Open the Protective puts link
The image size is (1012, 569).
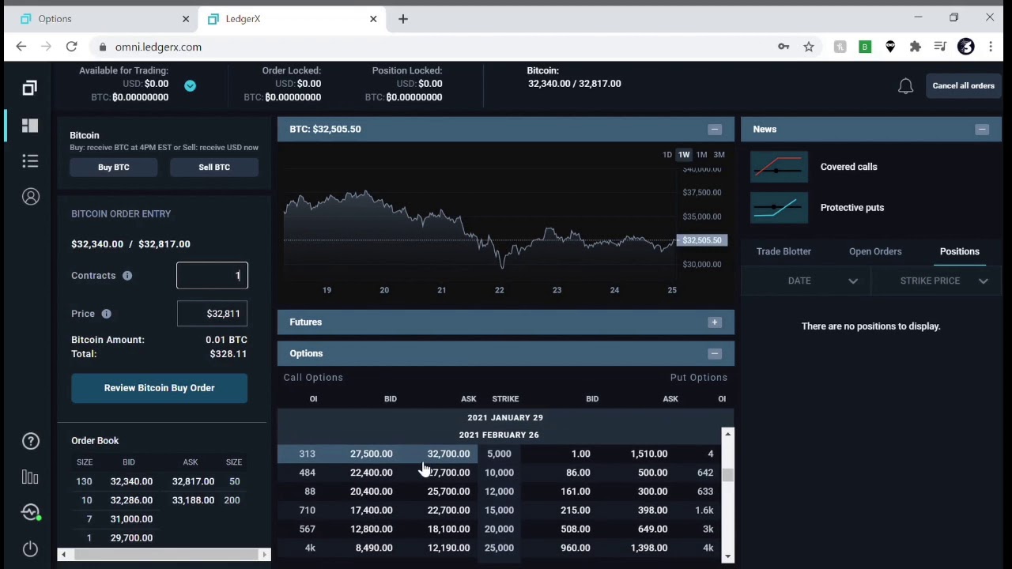point(852,208)
